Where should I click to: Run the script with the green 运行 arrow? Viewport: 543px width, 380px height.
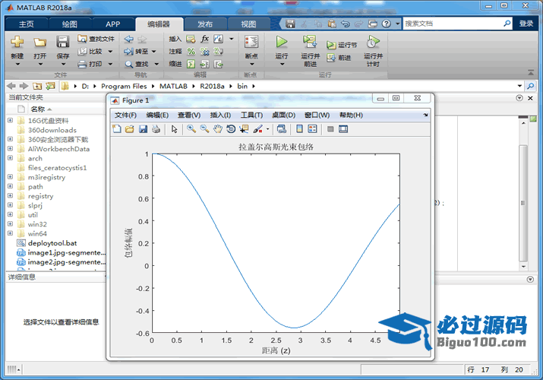click(282, 42)
